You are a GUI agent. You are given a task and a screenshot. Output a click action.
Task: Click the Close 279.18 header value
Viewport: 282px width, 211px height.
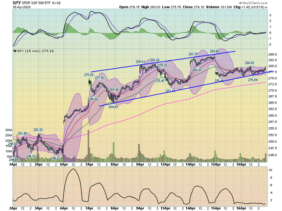point(193,7)
